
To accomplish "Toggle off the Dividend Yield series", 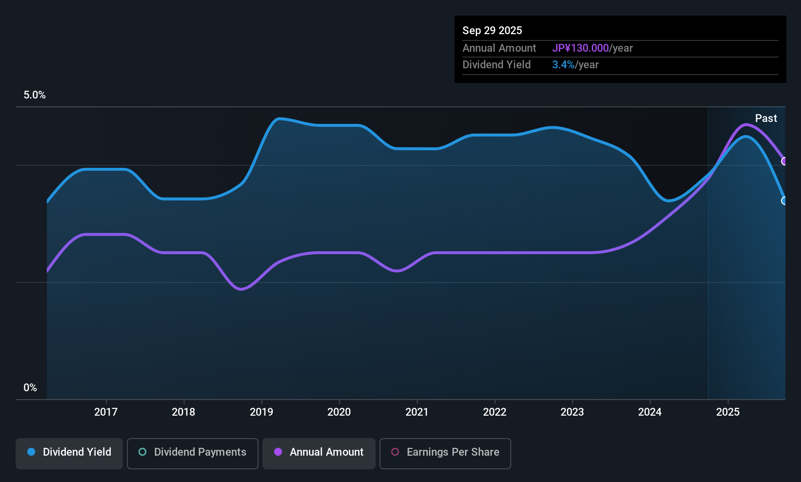I will coord(69,453).
